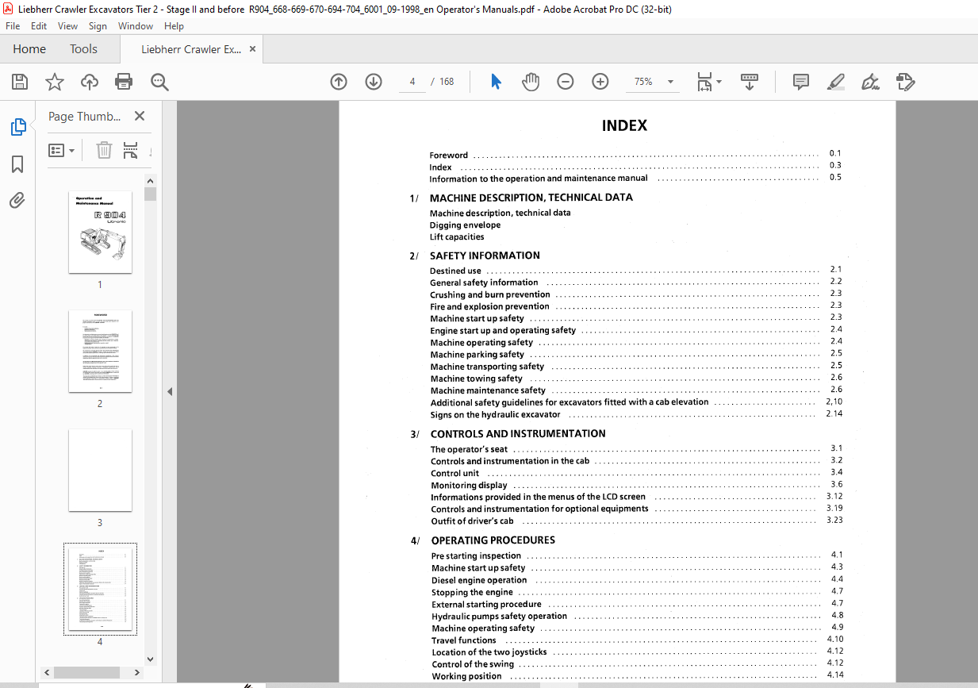Open the Bookmarks panel icon
The width and height of the screenshot is (978, 688).
[x=17, y=164]
